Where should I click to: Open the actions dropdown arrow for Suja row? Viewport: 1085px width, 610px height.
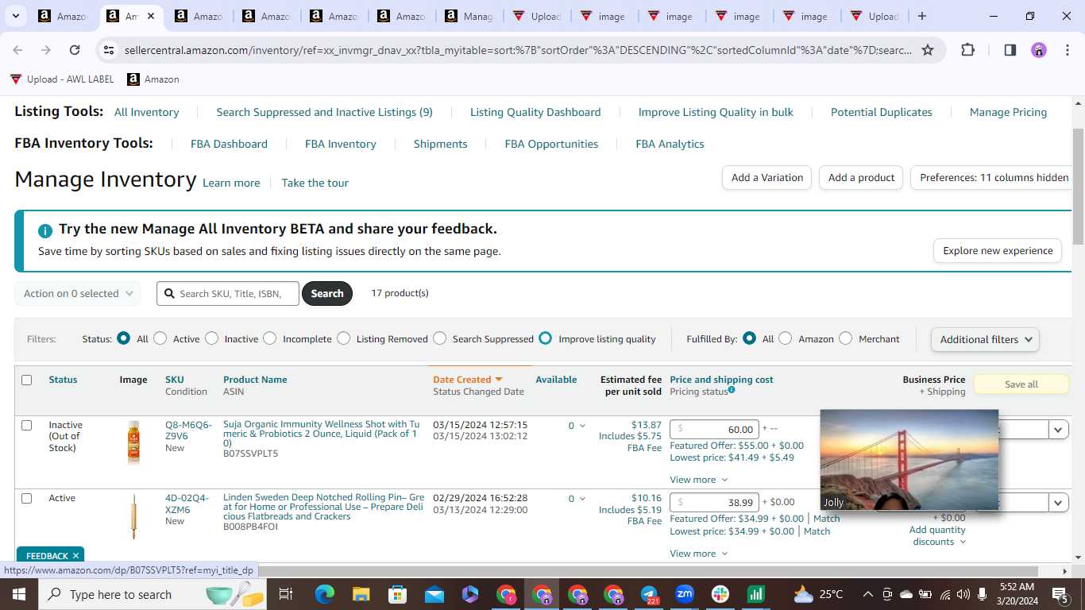1059,430
